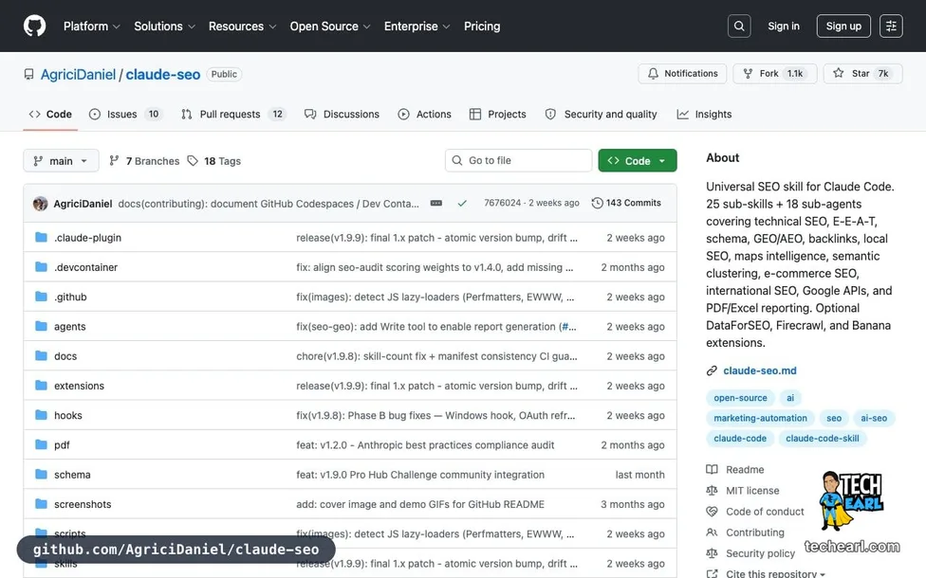Select the seo topic tag
This screenshot has height=578, width=926.
click(833, 418)
